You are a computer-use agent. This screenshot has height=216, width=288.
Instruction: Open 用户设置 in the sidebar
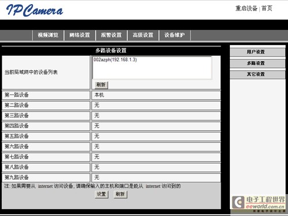pyautogui.click(x=257, y=52)
